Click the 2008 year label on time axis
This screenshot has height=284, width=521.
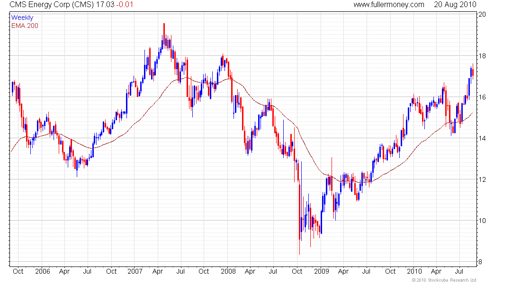(228, 271)
